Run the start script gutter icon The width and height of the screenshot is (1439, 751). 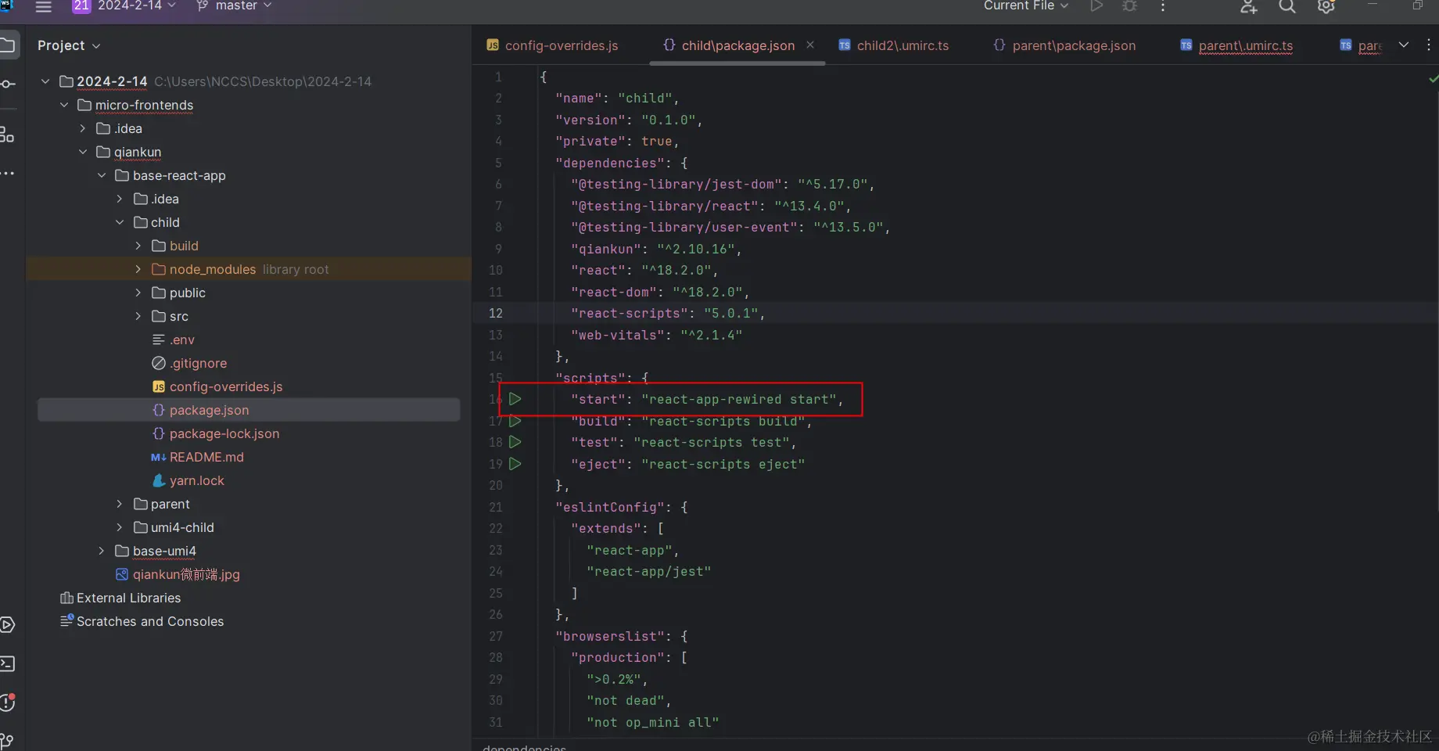click(x=515, y=399)
